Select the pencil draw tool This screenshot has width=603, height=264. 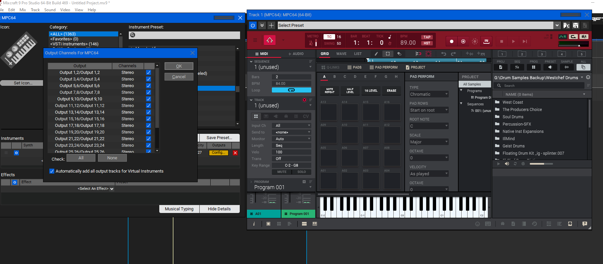[377, 54]
